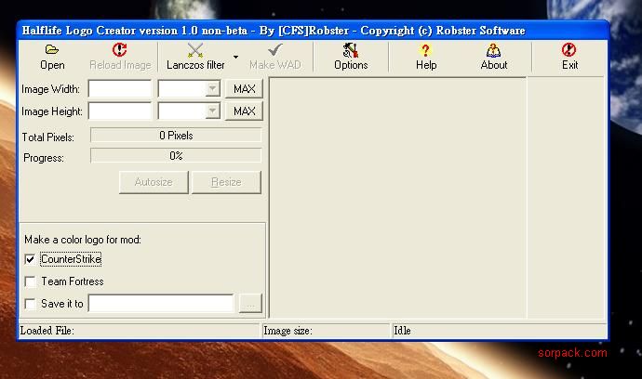Click the Reload Image icon
The width and height of the screenshot is (642, 379).
(119, 50)
